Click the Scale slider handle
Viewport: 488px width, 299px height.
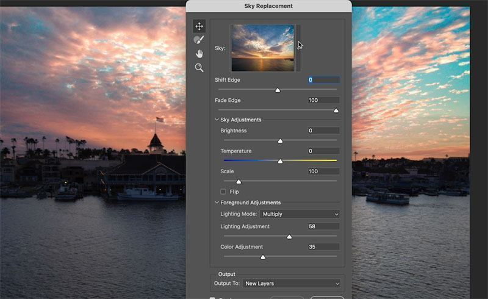tap(239, 181)
